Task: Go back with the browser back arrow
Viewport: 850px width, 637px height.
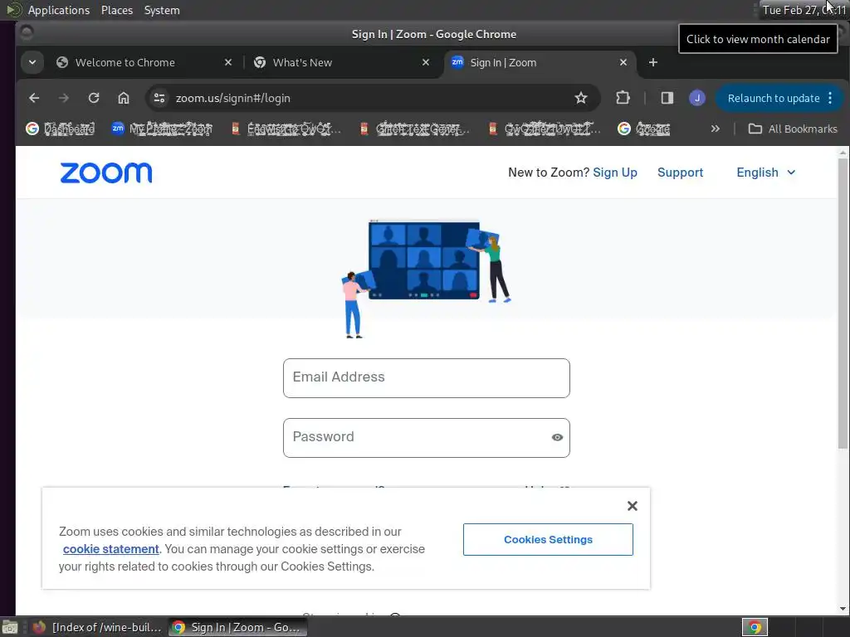Action: pyautogui.click(x=34, y=98)
